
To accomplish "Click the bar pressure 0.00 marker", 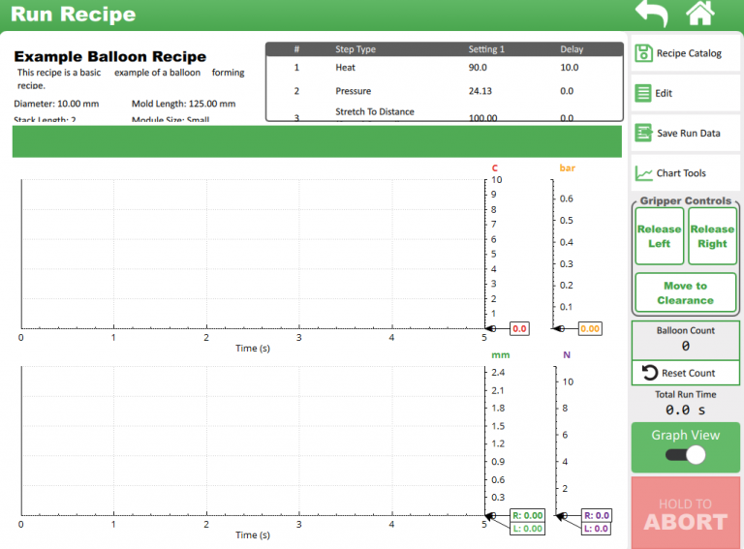I will pos(589,329).
